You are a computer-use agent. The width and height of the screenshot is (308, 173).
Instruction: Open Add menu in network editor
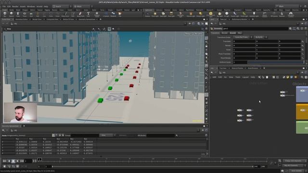click(214, 77)
